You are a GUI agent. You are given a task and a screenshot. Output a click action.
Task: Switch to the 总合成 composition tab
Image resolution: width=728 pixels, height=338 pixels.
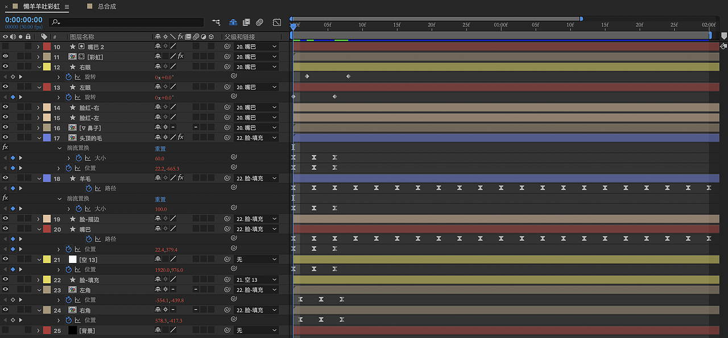click(106, 6)
